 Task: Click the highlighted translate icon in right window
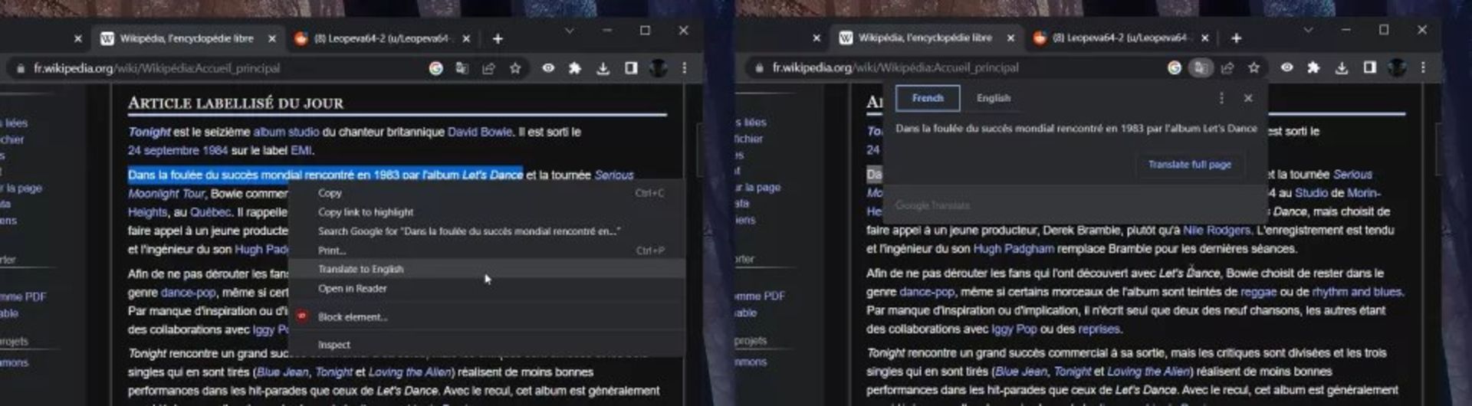pos(1201,67)
